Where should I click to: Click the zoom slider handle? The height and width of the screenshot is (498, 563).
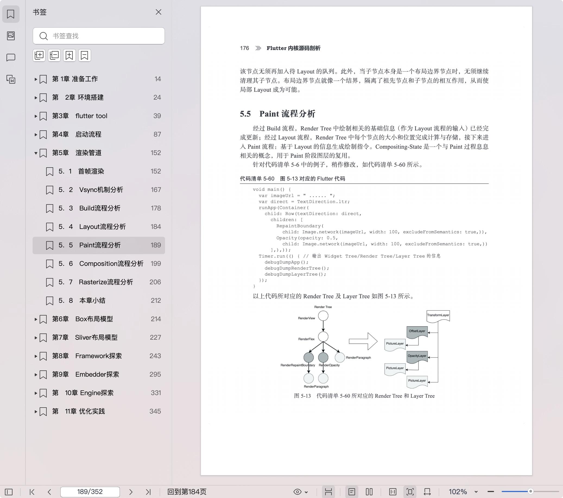(530, 491)
